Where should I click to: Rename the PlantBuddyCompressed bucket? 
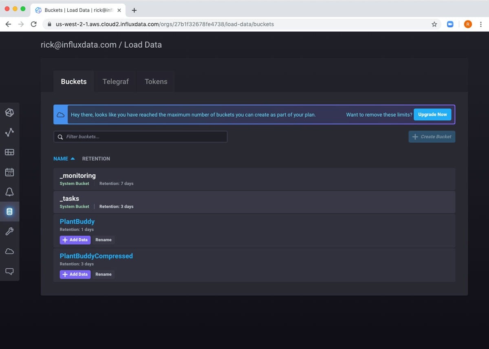[103, 274]
